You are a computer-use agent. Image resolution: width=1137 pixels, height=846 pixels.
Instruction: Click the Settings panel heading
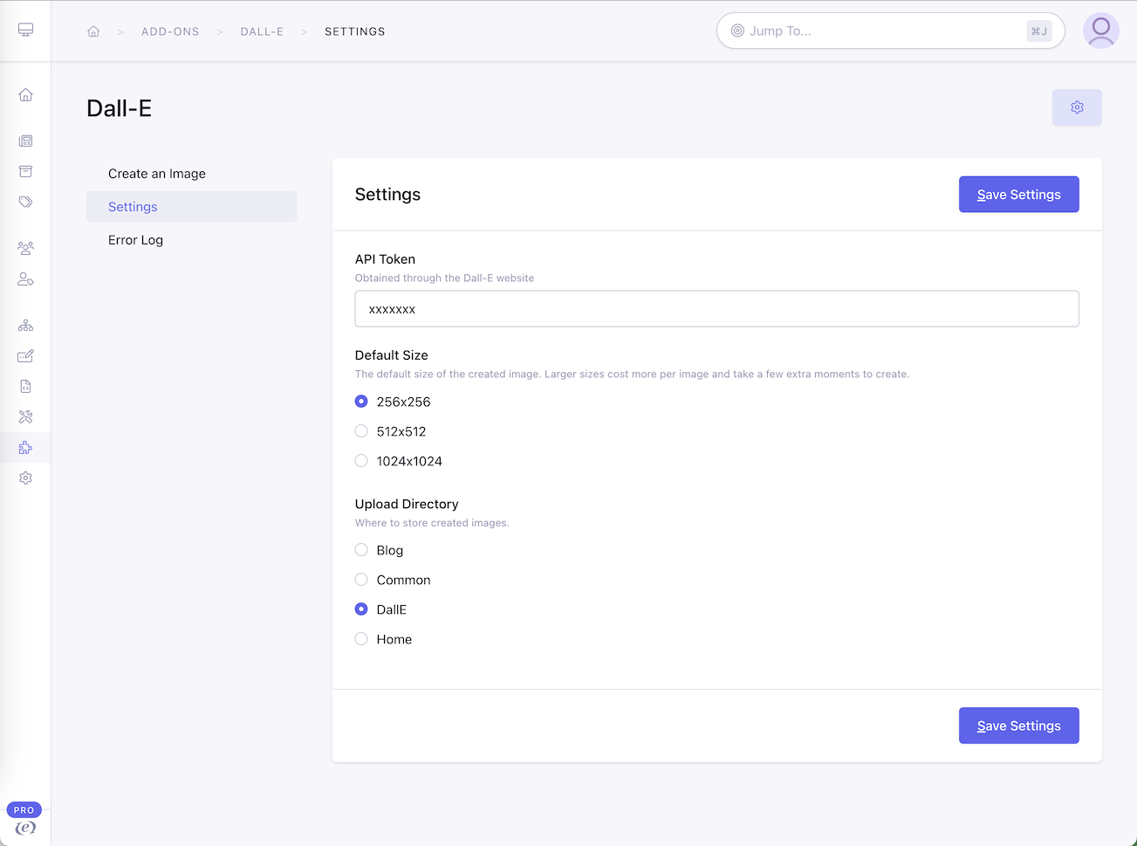coord(387,195)
